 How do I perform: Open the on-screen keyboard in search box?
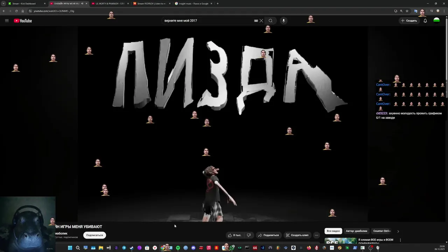pos(256,21)
